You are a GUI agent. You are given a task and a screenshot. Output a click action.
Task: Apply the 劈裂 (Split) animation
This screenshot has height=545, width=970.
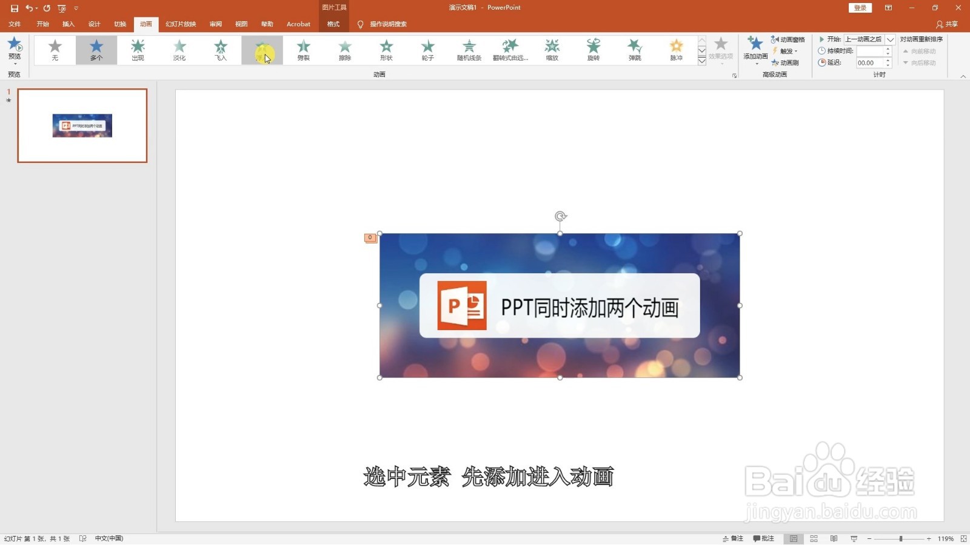[304, 50]
